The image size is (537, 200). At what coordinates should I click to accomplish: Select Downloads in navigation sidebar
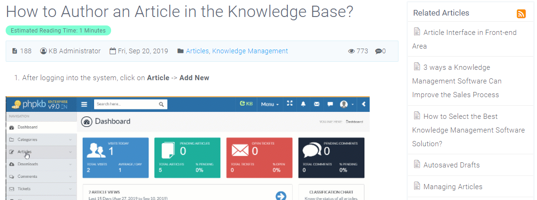tap(27, 164)
